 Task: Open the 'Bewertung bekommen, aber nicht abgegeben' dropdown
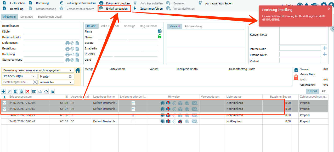click(38, 70)
